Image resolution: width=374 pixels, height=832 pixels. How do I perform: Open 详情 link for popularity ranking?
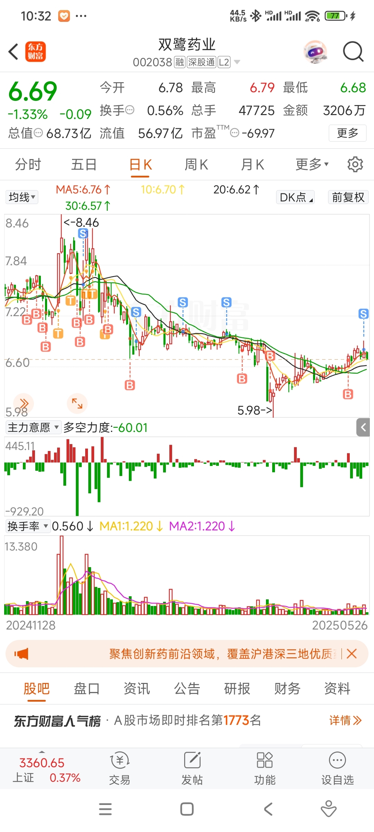coord(345,720)
